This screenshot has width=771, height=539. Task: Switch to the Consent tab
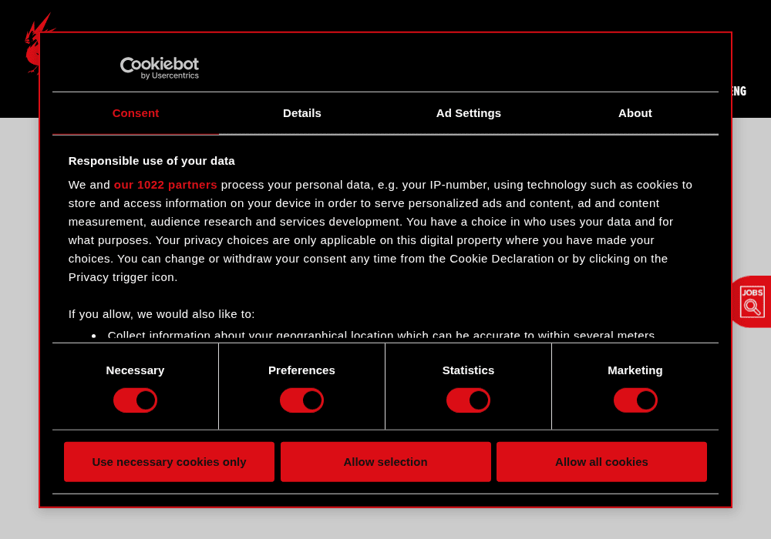click(x=136, y=113)
